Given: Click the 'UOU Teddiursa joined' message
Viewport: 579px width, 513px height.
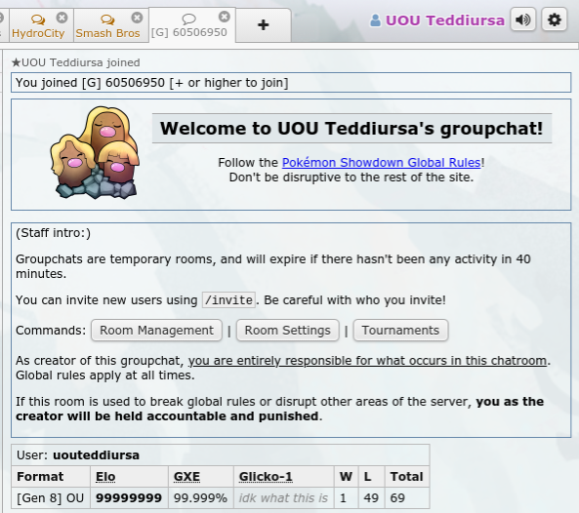Looking at the screenshot, I should coord(76,62).
